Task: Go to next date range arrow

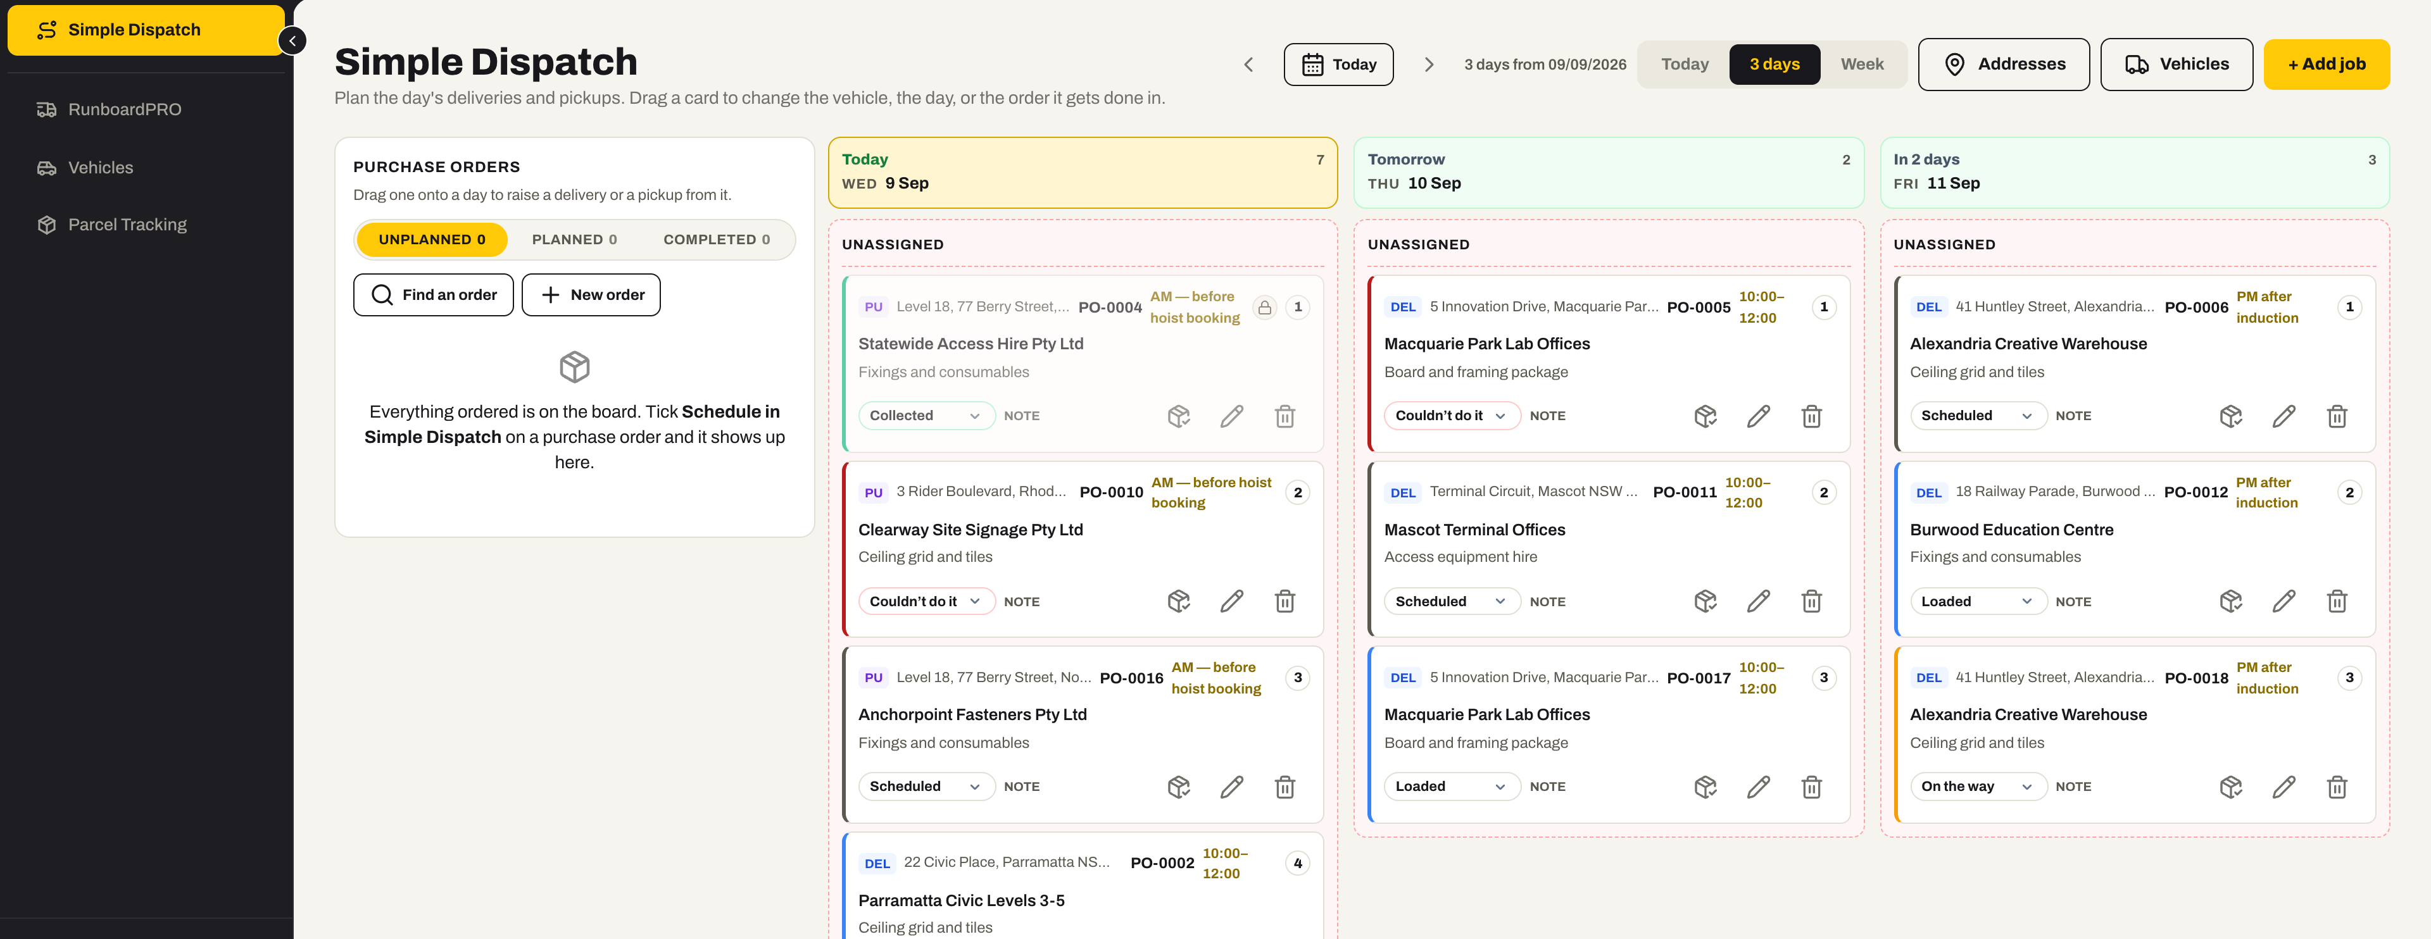Action: coord(1429,64)
